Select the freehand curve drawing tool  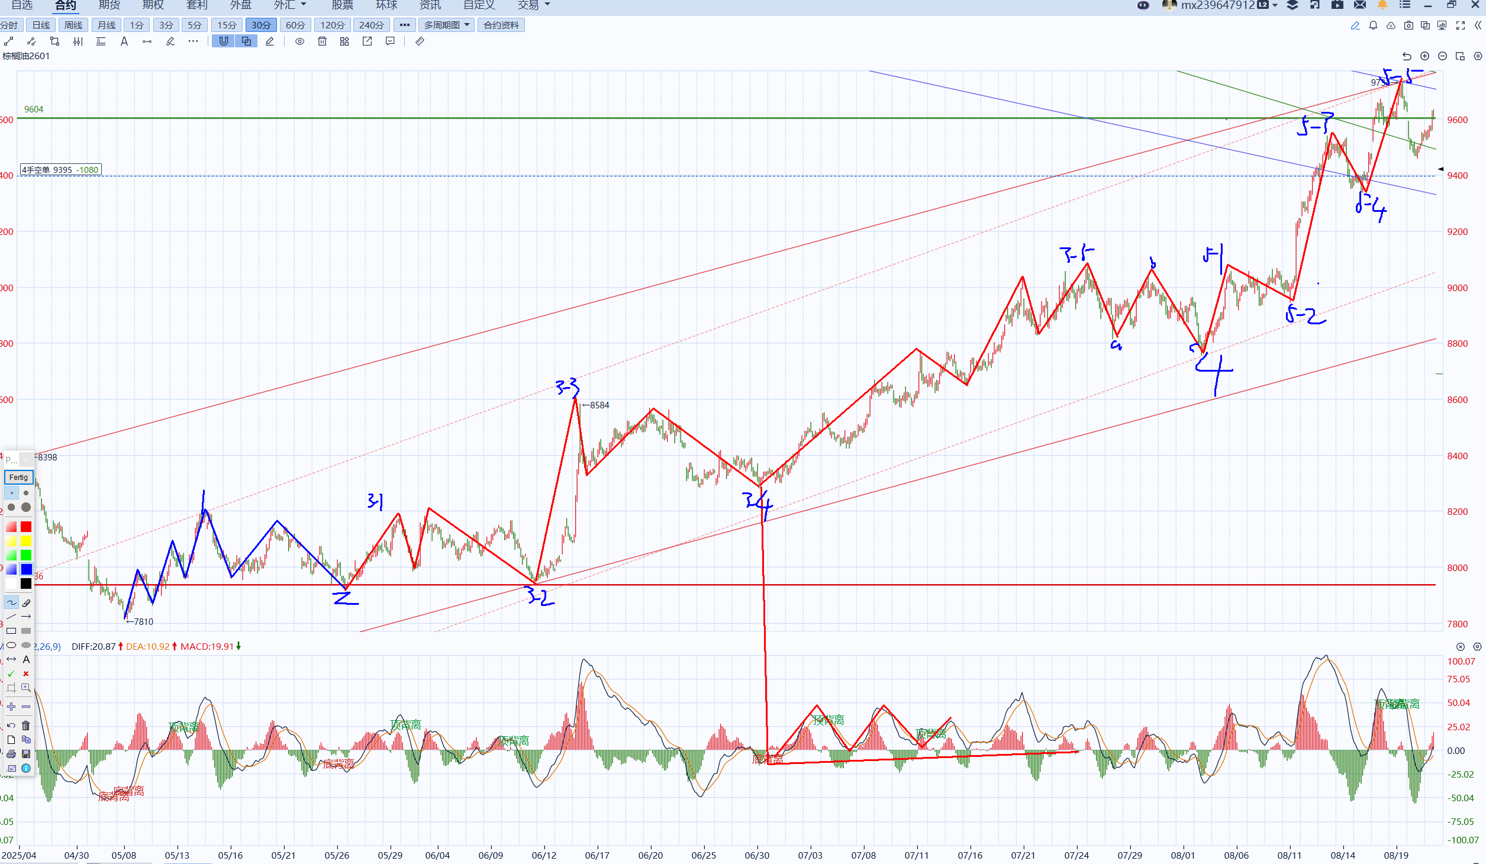[11, 602]
